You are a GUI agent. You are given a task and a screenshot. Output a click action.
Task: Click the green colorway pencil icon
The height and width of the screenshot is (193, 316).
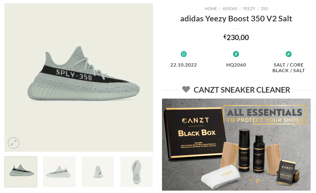pyautogui.click(x=288, y=54)
